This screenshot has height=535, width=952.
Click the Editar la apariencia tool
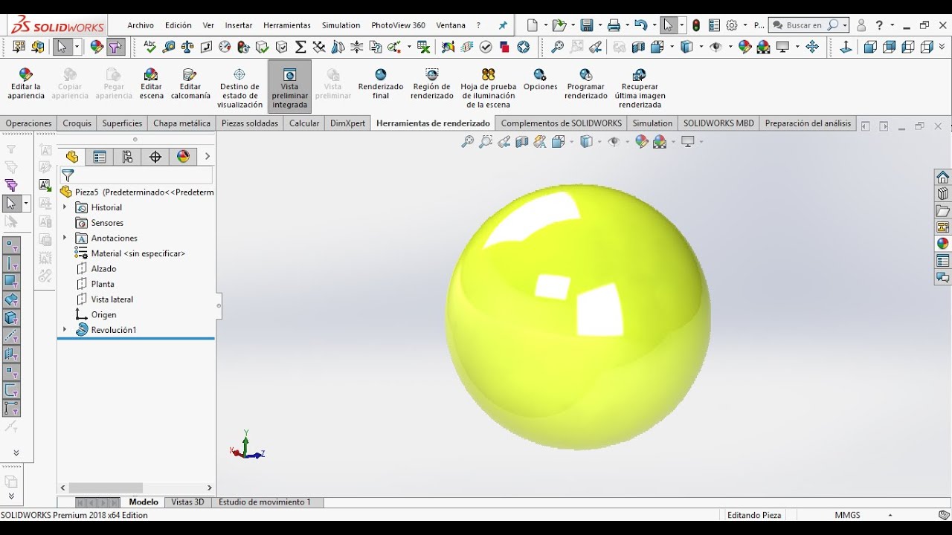[x=25, y=84]
